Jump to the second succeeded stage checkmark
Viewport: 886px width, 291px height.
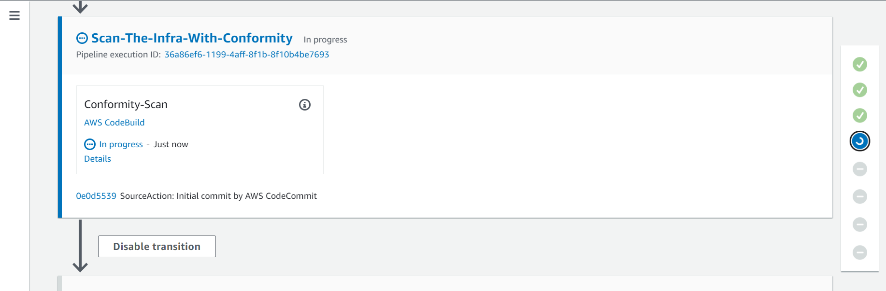pyautogui.click(x=859, y=90)
